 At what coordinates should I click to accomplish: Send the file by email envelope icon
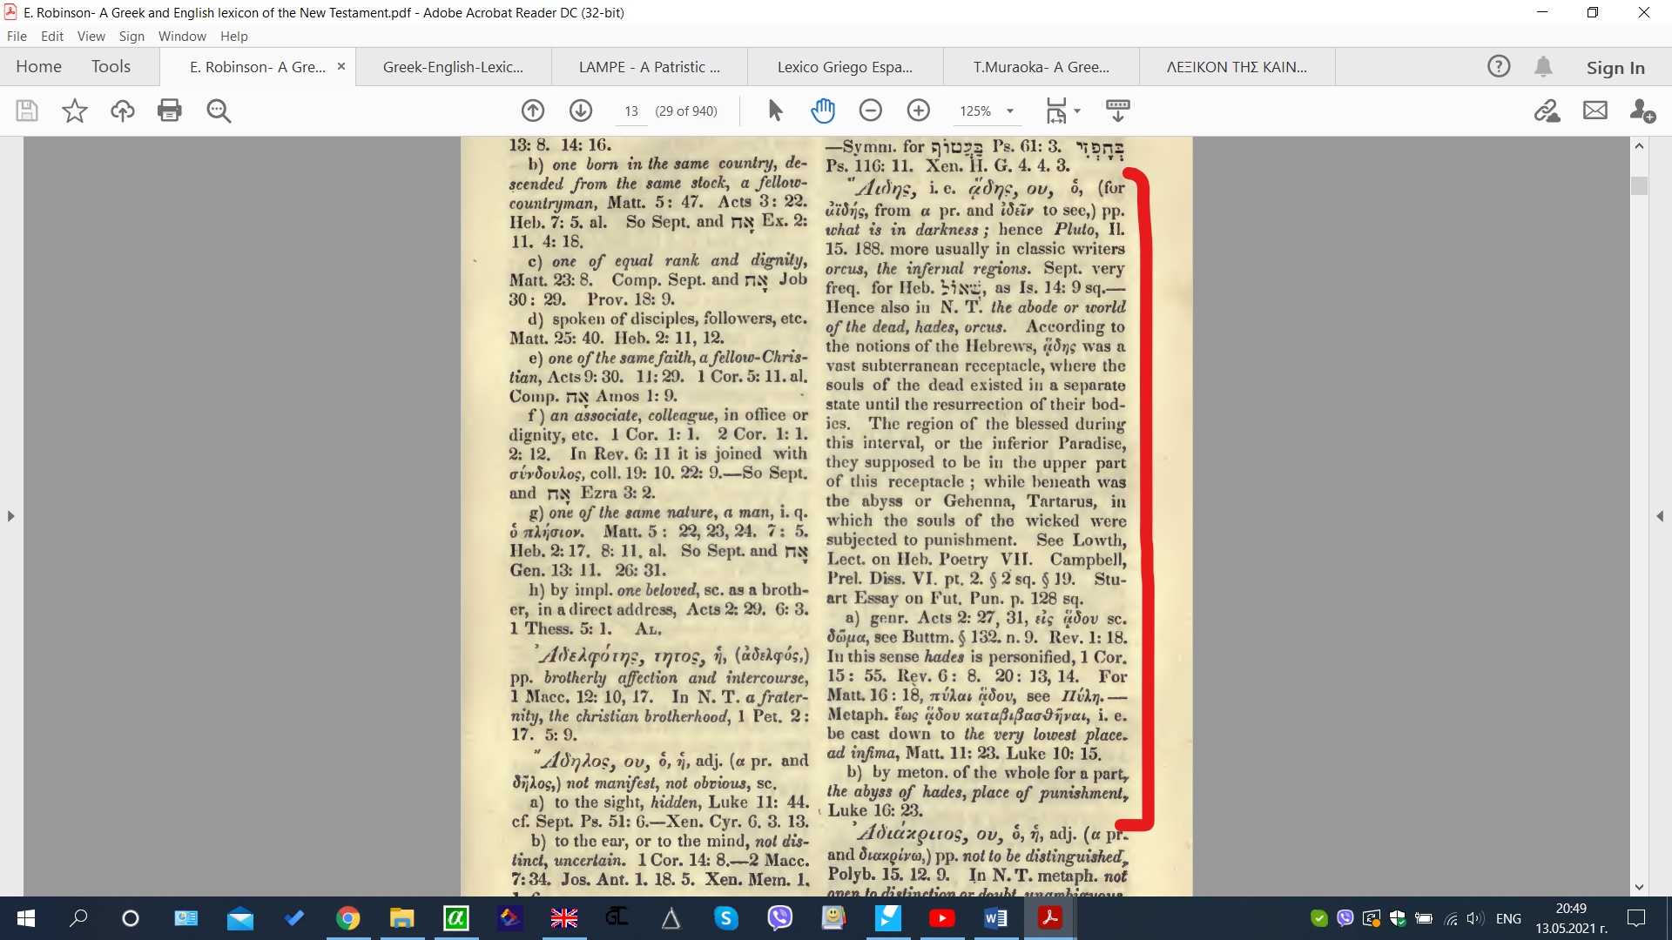point(1594,111)
